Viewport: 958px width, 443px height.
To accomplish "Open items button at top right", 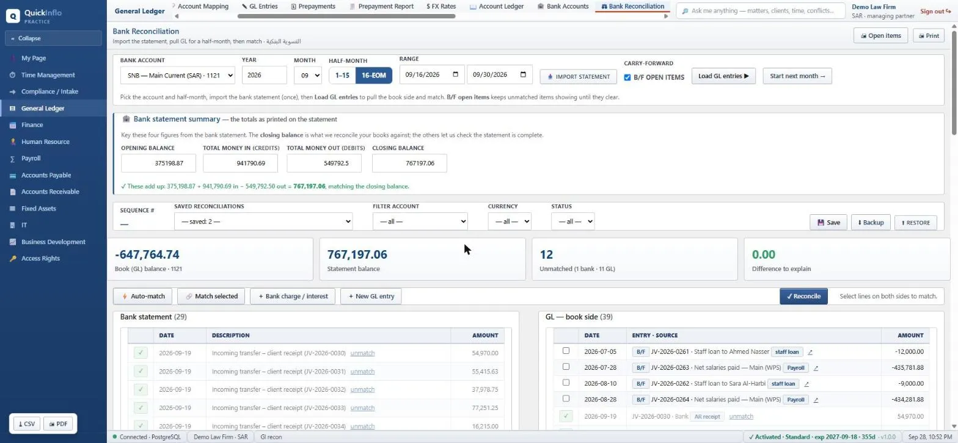I will tap(880, 35).
